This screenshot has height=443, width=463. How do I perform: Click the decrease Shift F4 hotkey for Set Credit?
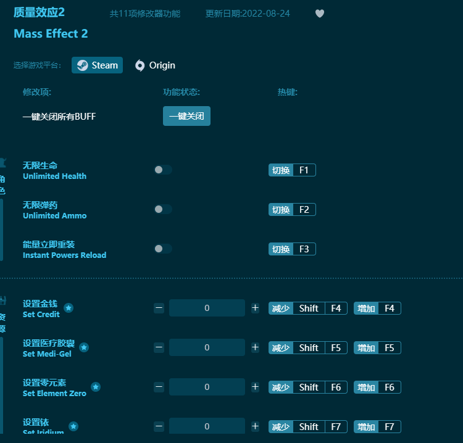point(307,308)
